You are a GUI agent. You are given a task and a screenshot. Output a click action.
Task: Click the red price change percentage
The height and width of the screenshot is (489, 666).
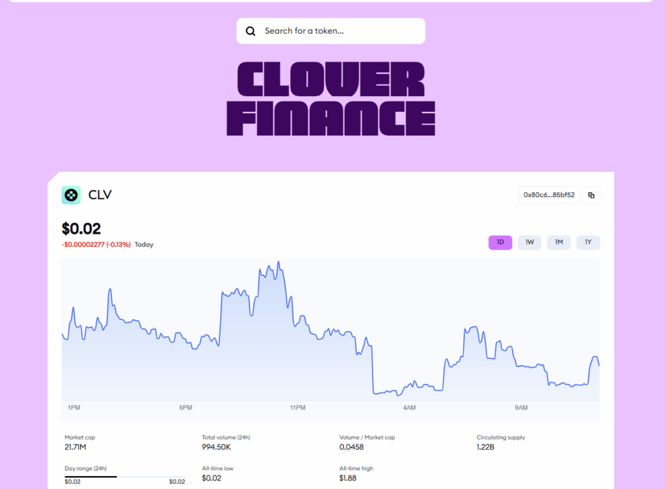point(96,244)
